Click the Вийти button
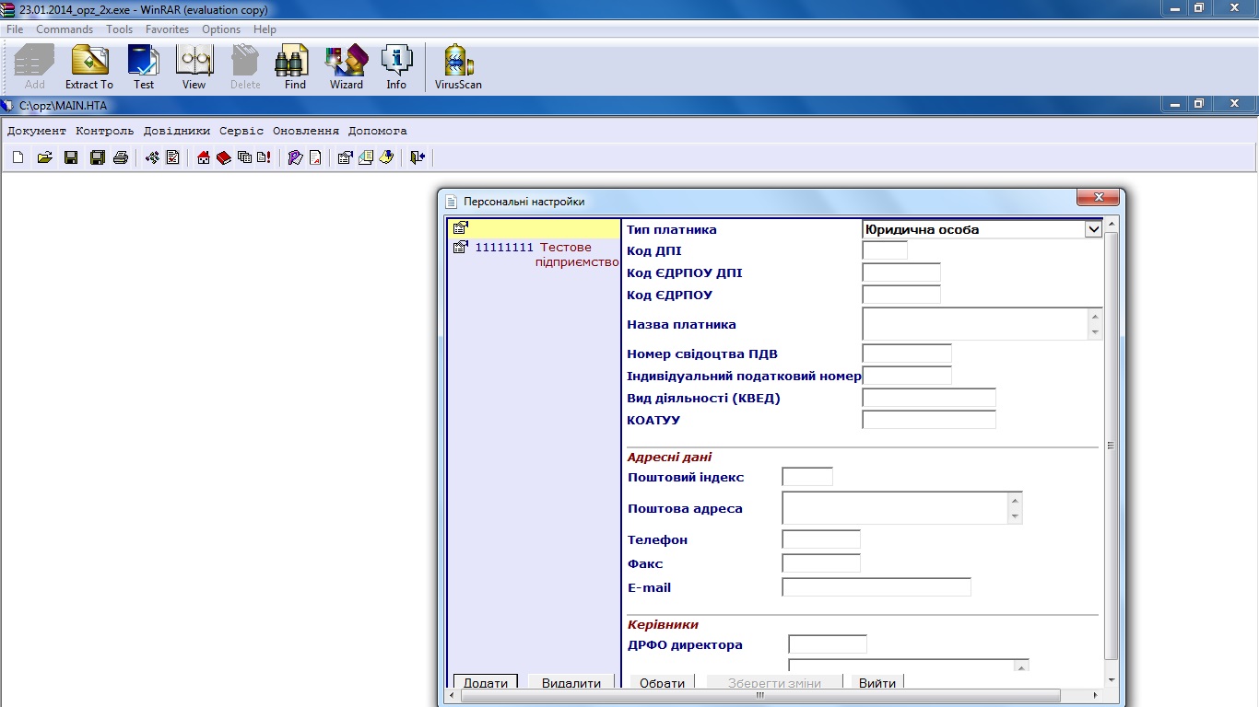This screenshot has height=707, width=1259. coord(877,683)
